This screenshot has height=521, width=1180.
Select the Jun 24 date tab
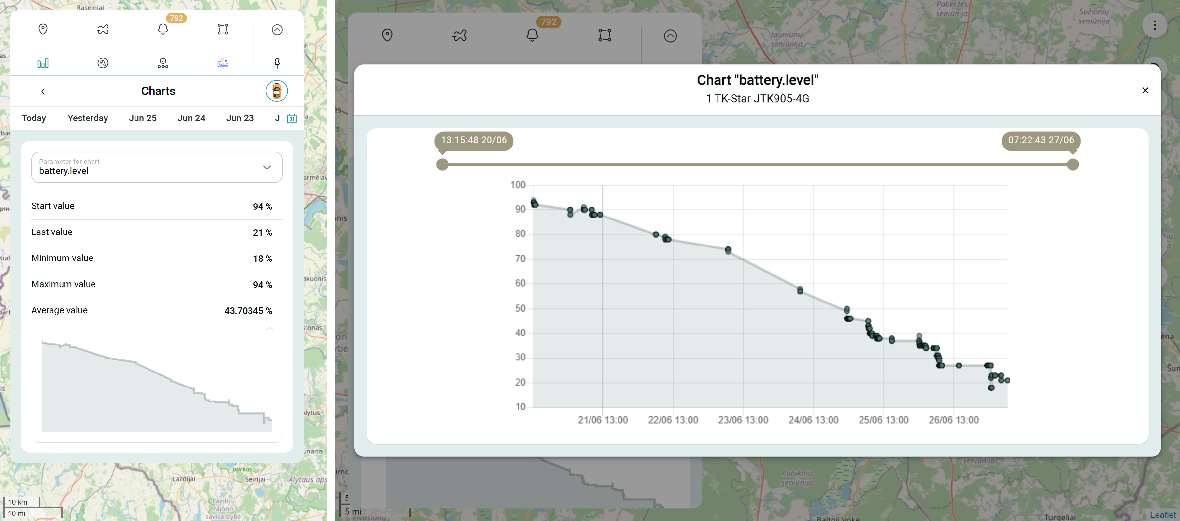191,118
